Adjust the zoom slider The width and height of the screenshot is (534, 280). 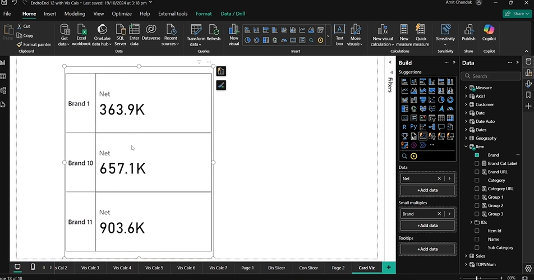point(476,278)
